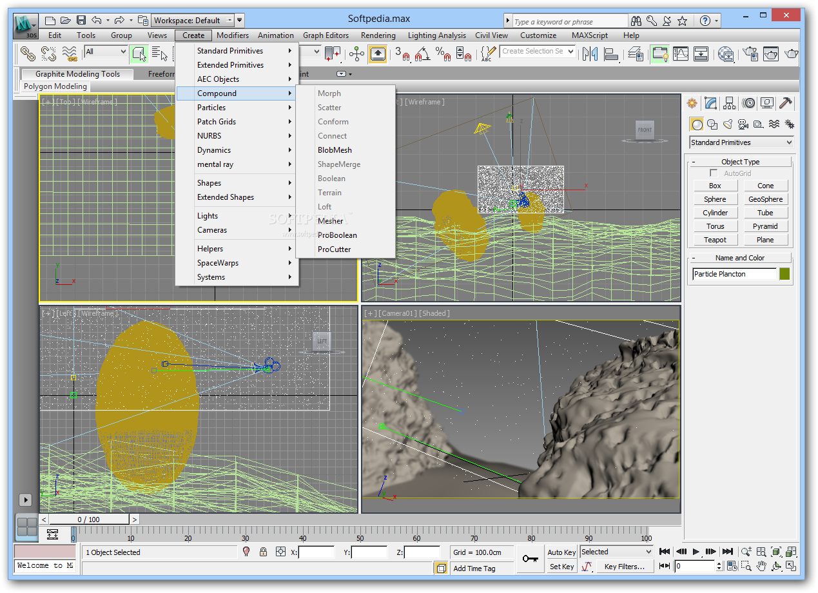Toggle the Selection Lock padlock
The height and width of the screenshot is (593, 818).
pos(263,552)
